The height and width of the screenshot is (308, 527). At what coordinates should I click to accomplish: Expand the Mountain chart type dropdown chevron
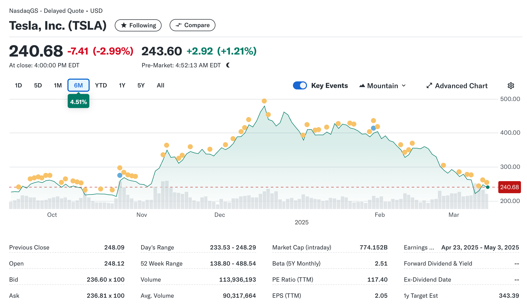click(404, 86)
